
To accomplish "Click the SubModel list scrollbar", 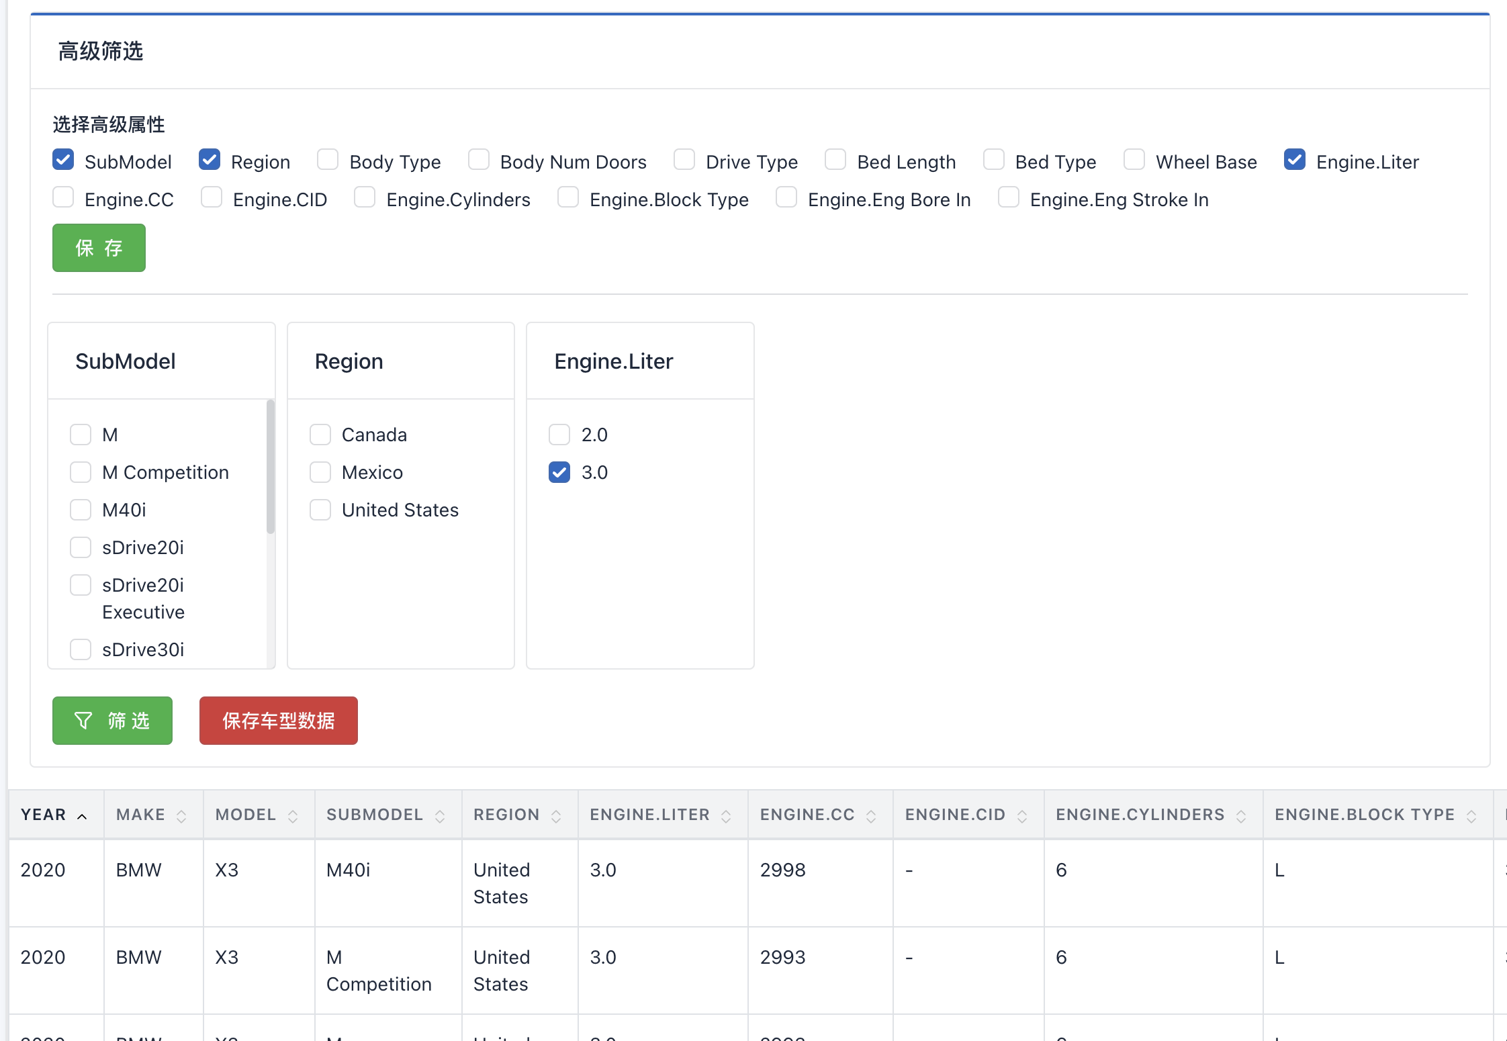I will tap(271, 467).
